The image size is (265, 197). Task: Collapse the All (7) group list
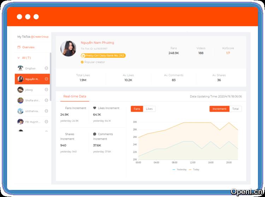19,58
